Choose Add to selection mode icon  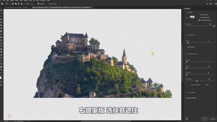pos(16,4)
